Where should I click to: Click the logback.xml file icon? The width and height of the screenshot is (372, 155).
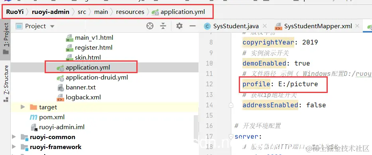(60, 97)
